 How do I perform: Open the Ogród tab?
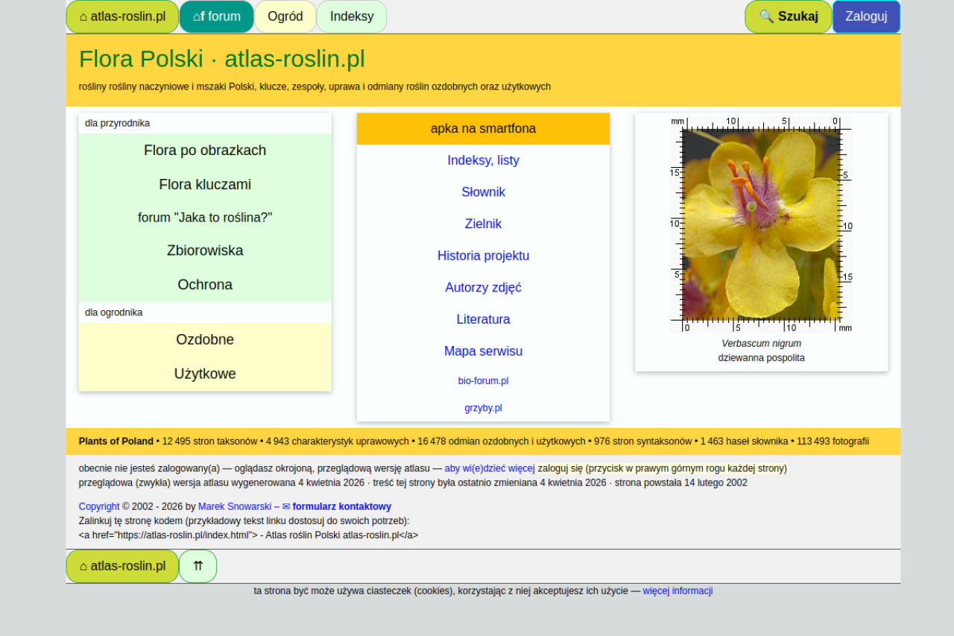pyautogui.click(x=285, y=16)
